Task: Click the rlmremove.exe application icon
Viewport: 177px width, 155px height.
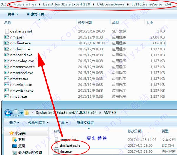Action: coord(7,67)
